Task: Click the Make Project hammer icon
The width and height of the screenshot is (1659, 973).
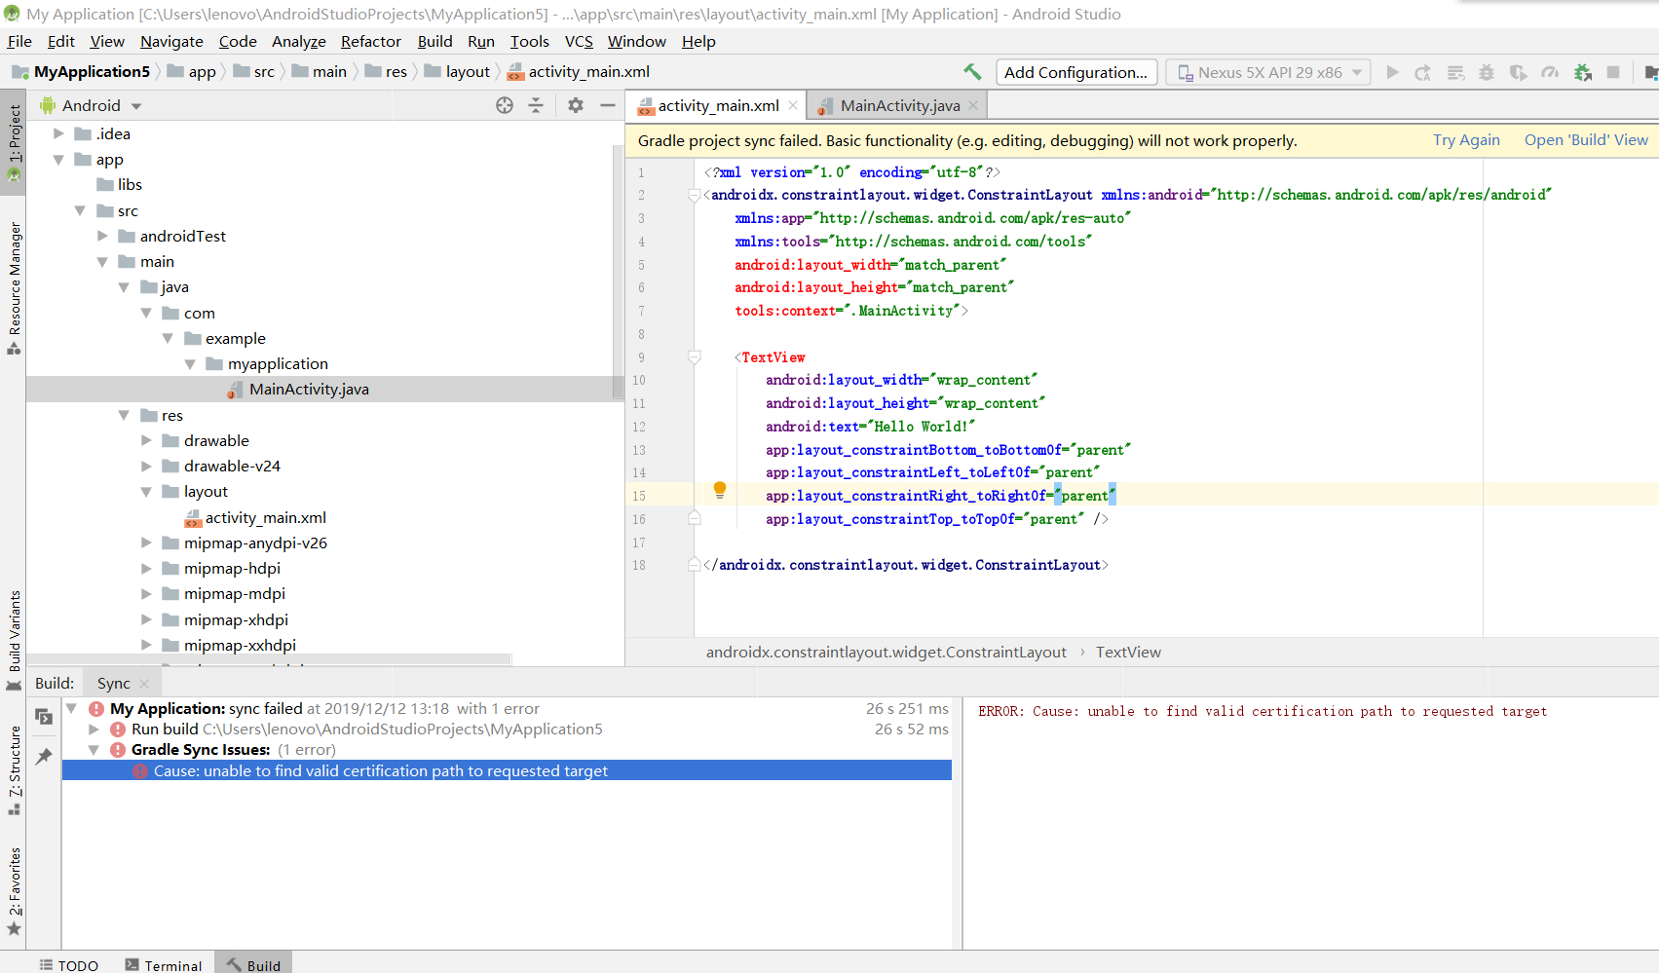Action: [972, 72]
